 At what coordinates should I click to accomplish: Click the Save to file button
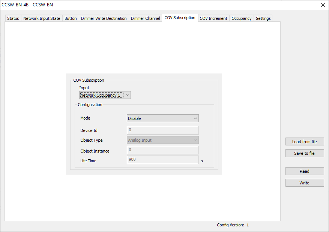(305, 153)
